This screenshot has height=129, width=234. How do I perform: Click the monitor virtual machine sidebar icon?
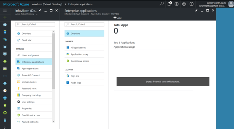point(5,54)
